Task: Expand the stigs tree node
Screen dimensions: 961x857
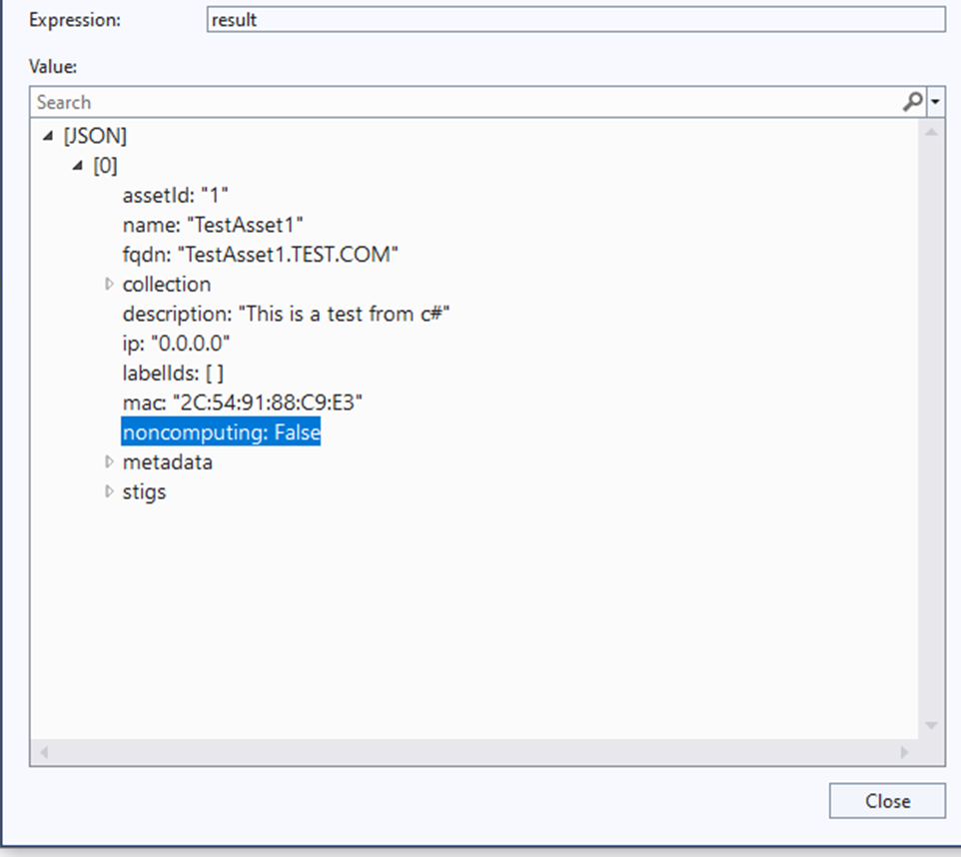Action: click(x=109, y=491)
